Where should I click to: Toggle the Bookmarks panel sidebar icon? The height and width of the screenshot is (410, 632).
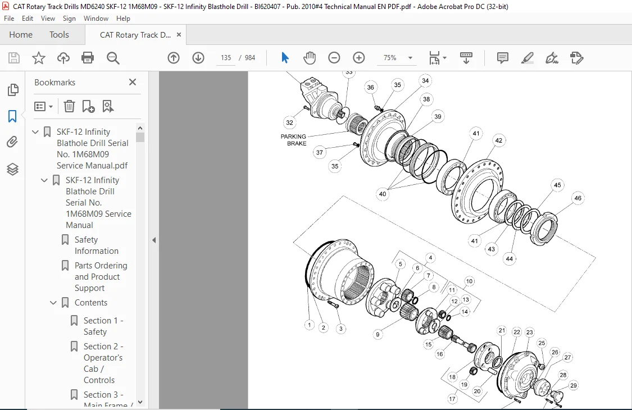pyautogui.click(x=12, y=116)
